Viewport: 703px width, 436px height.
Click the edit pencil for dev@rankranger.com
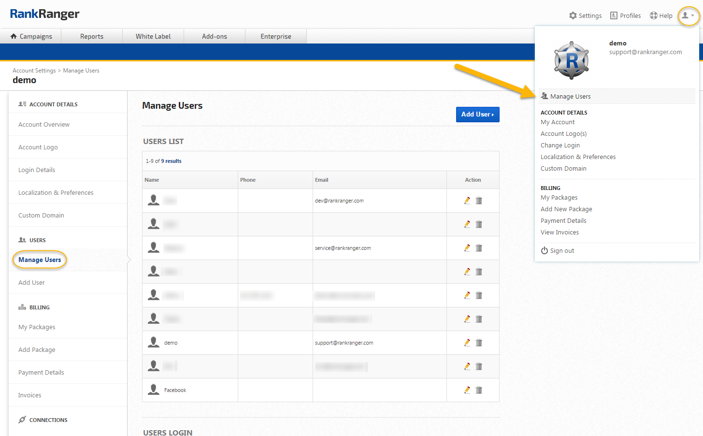[x=467, y=201]
